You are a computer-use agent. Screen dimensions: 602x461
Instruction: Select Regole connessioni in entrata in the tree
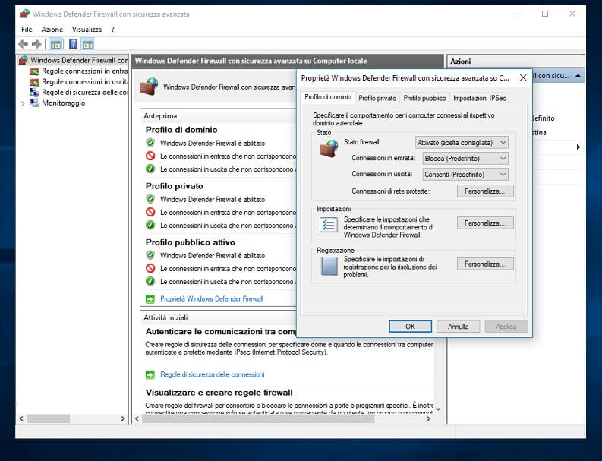(84, 71)
